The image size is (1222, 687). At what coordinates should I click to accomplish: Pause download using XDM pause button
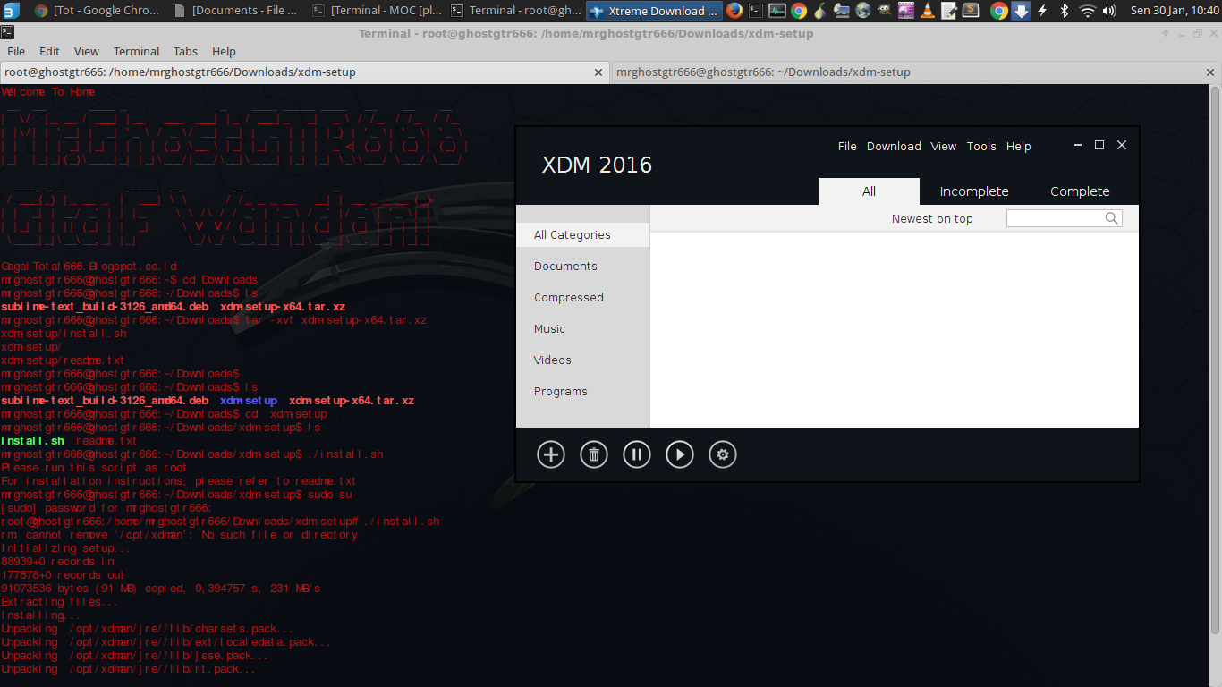coord(637,454)
